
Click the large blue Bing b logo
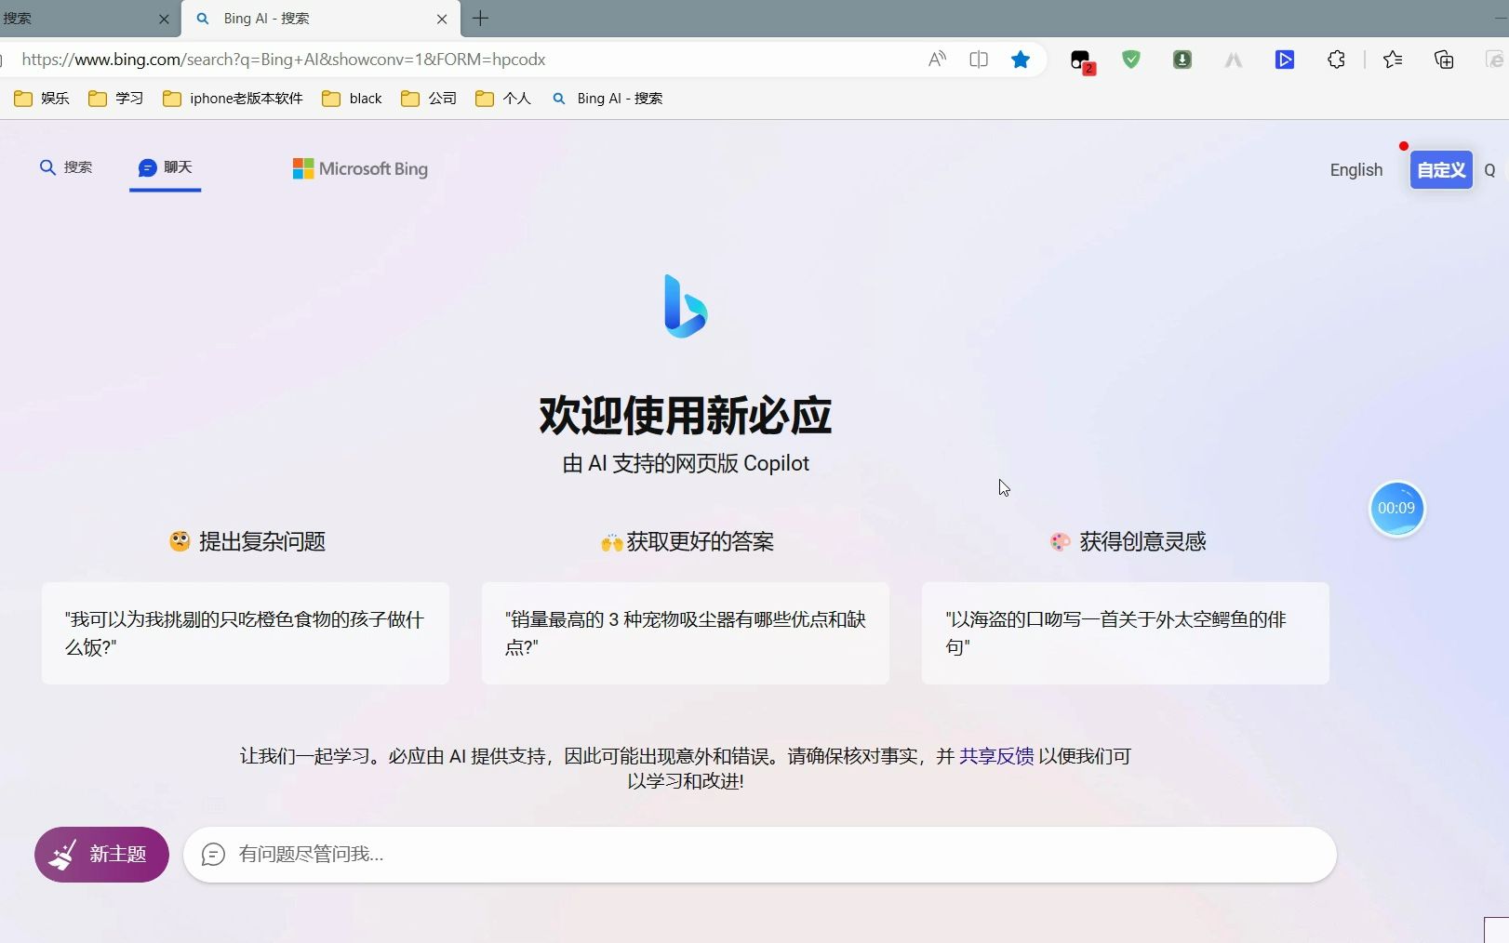[x=686, y=306]
